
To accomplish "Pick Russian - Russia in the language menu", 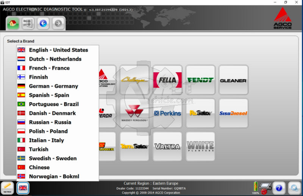I will click(50, 122).
